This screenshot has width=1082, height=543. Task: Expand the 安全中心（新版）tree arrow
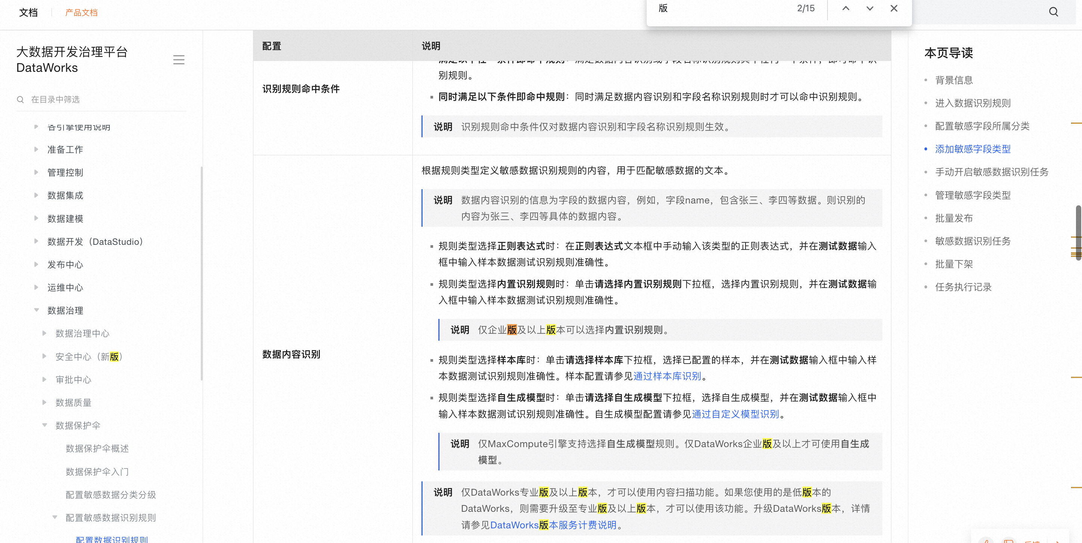pos(44,356)
